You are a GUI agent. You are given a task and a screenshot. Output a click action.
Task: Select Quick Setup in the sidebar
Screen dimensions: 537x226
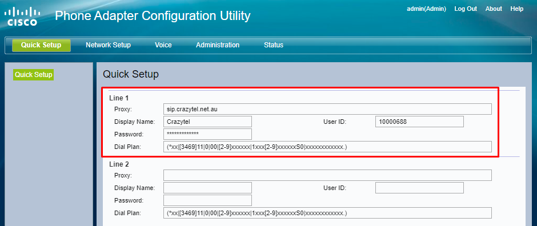click(34, 75)
